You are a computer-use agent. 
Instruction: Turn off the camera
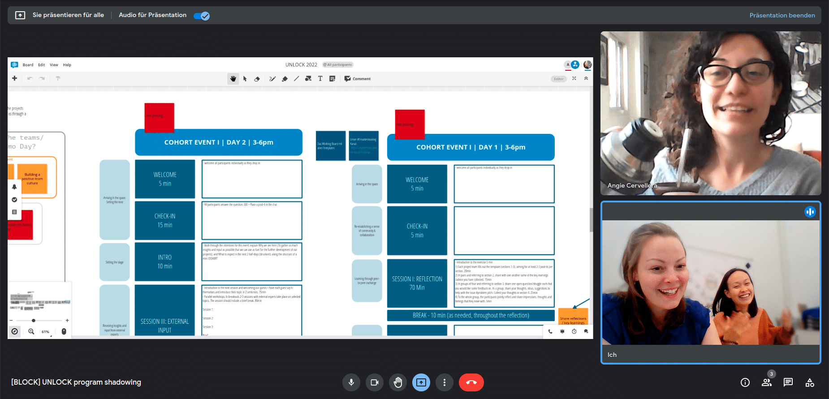click(x=375, y=382)
